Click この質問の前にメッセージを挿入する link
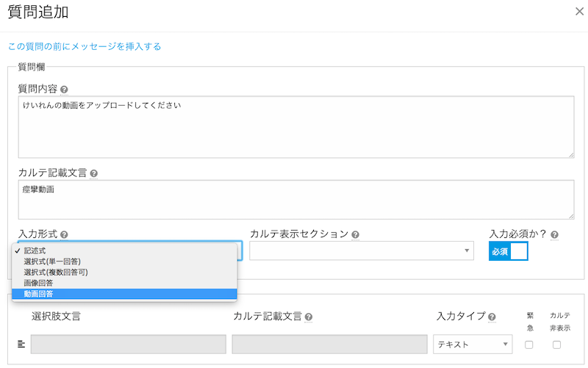This screenshot has height=368, width=588. 85,46
